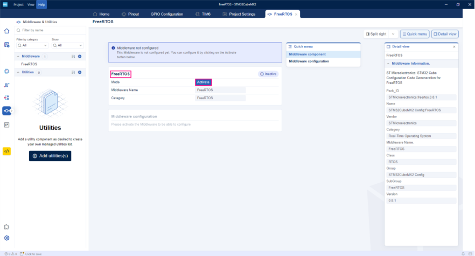Close the FreeRTOS tab
Viewport: 475px width, 256px height.
[x=296, y=14]
